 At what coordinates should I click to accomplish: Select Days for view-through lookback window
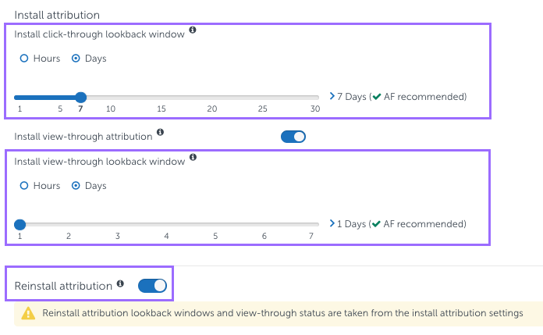point(76,186)
